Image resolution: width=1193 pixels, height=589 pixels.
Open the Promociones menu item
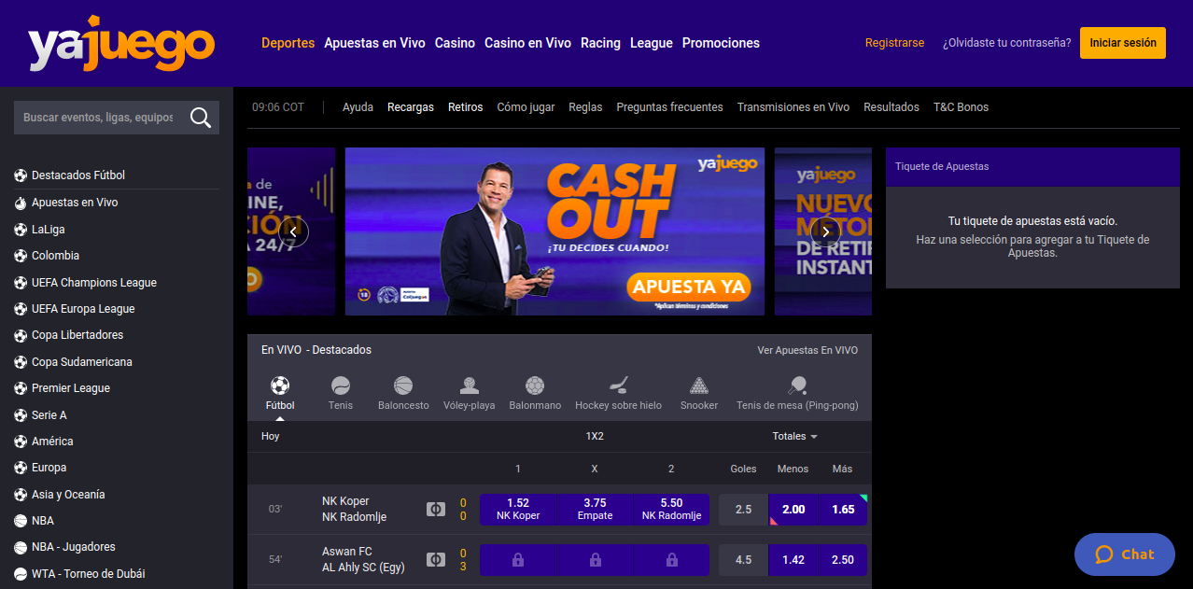pos(721,43)
